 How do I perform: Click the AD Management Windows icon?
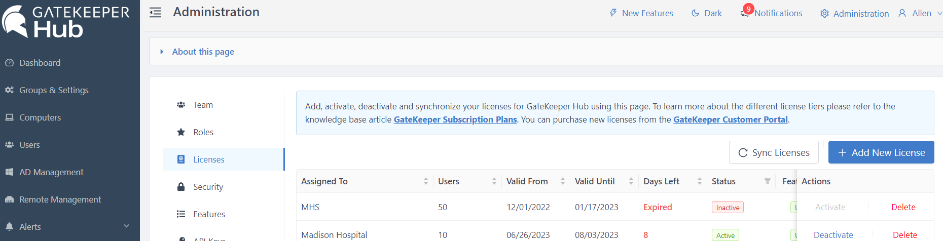pyautogui.click(x=9, y=172)
